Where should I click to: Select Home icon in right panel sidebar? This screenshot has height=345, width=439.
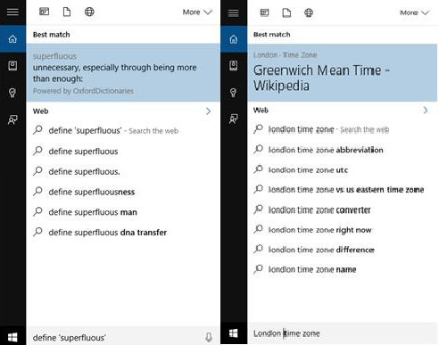234,39
